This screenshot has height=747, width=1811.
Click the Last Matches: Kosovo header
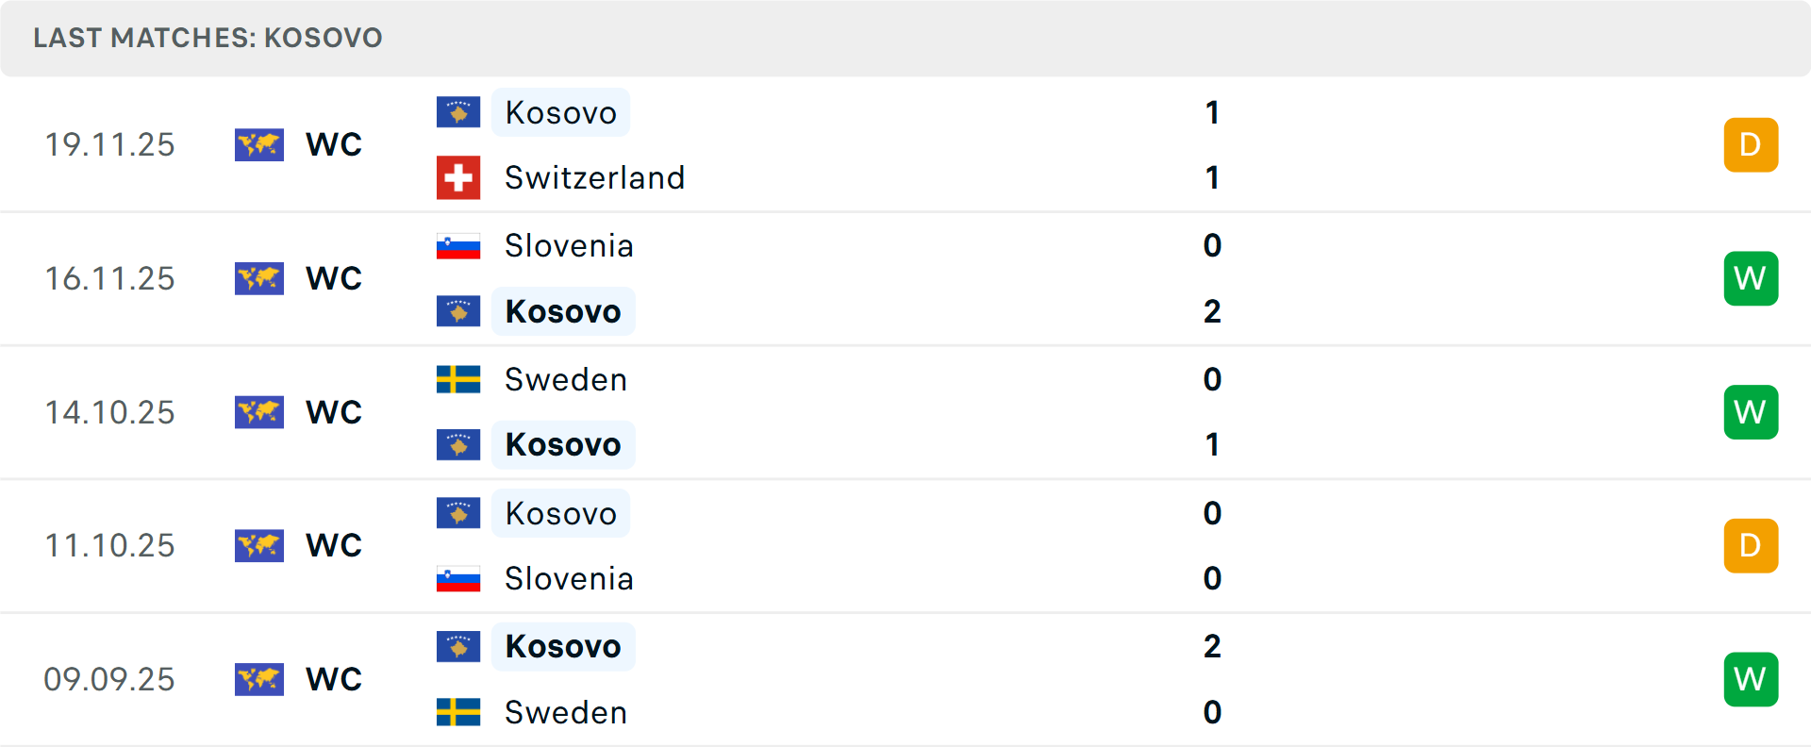[208, 38]
